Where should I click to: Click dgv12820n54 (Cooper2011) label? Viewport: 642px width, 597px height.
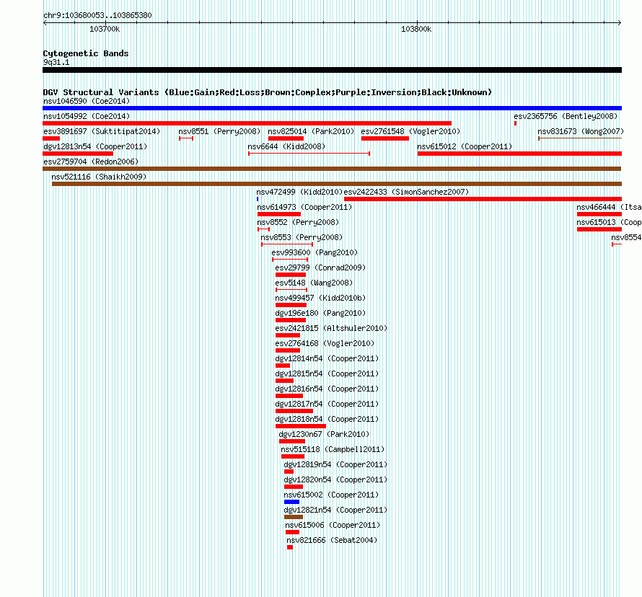click(335, 479)
